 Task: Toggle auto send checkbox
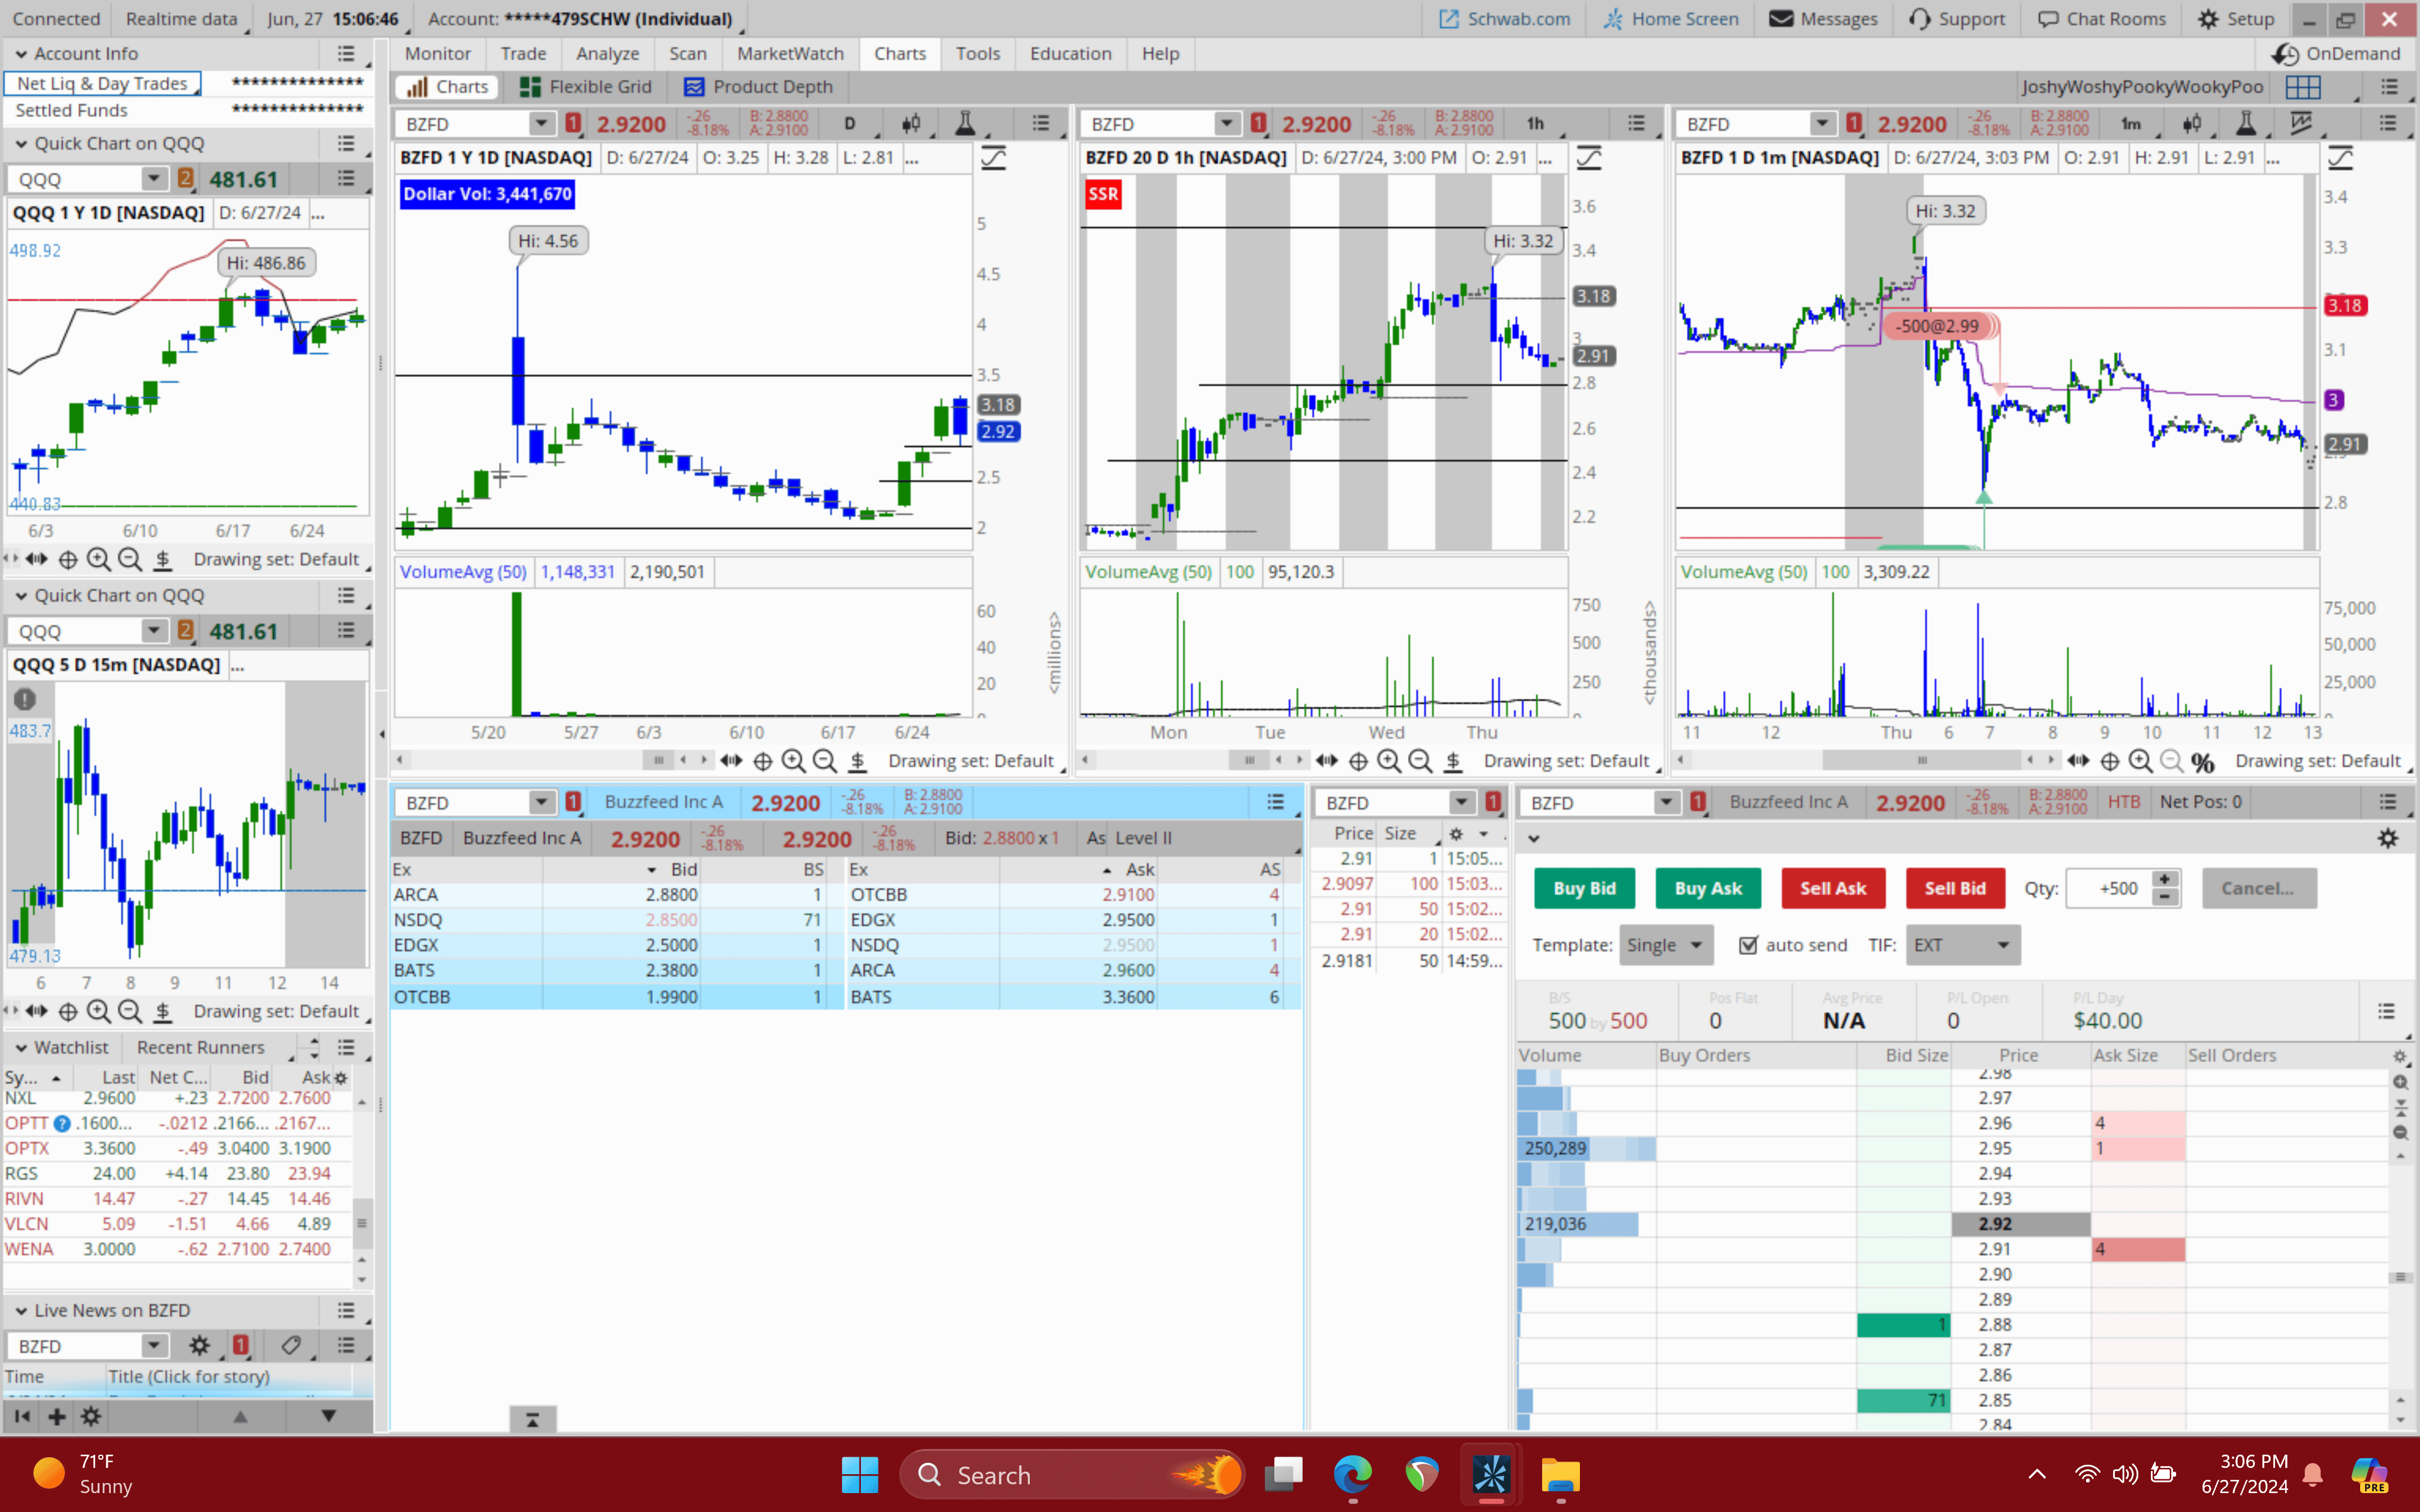[x=1748, y=945]
